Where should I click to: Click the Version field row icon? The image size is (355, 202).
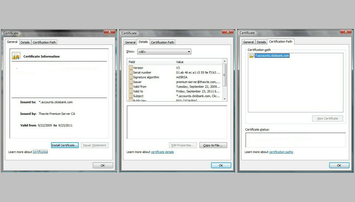[131, 68]
